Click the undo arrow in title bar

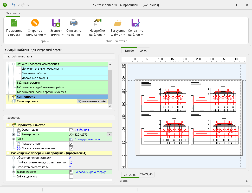(x=14, y=5)
